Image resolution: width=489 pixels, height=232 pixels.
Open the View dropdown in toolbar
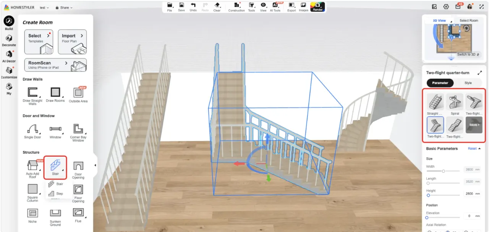coord(263,6)
